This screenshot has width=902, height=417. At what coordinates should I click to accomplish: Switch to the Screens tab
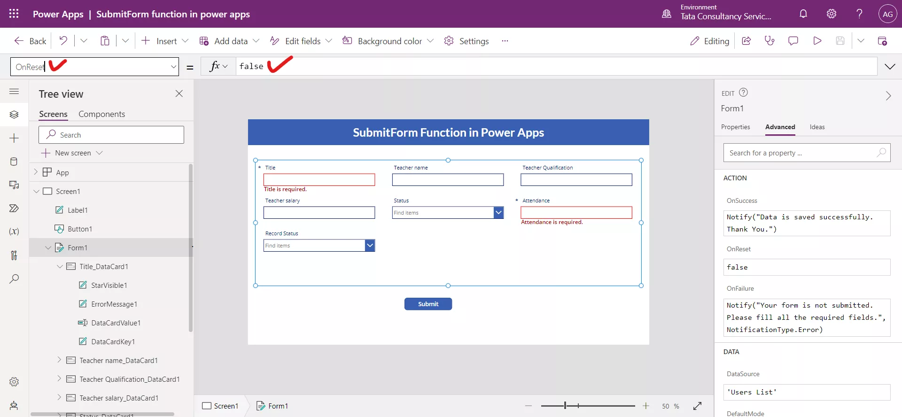[x=53, y=114]
